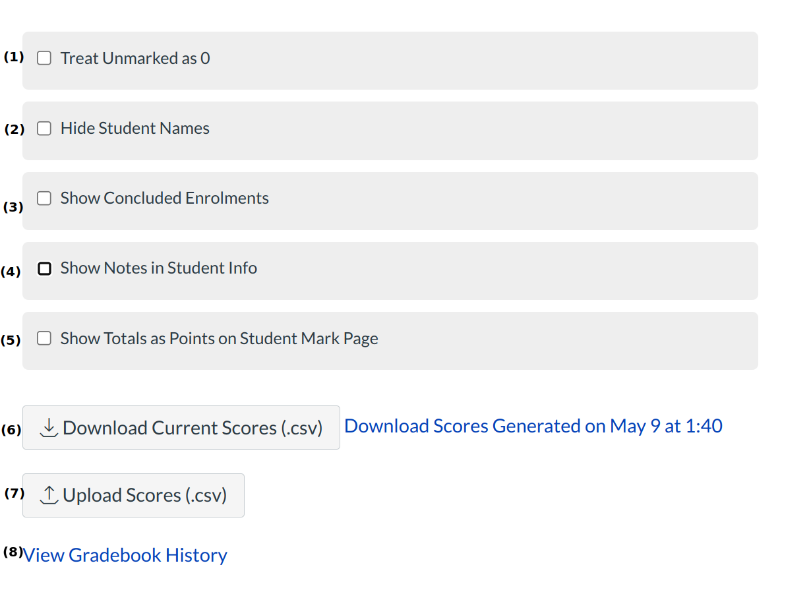
Task: Click the (7) marker beside Upload Scores
Action: [x=14, y=493]
